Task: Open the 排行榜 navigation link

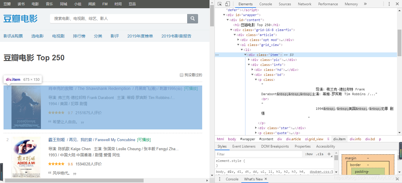Action: 79,36
